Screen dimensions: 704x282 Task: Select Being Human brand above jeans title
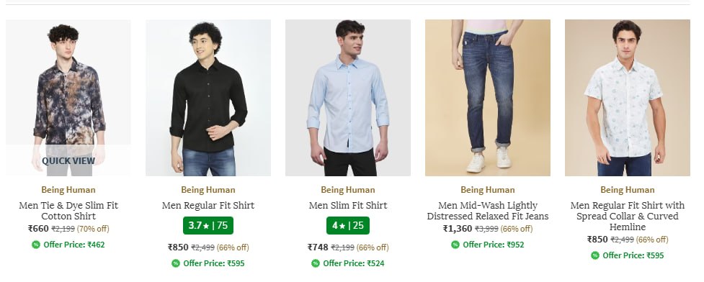pos(488,190)
